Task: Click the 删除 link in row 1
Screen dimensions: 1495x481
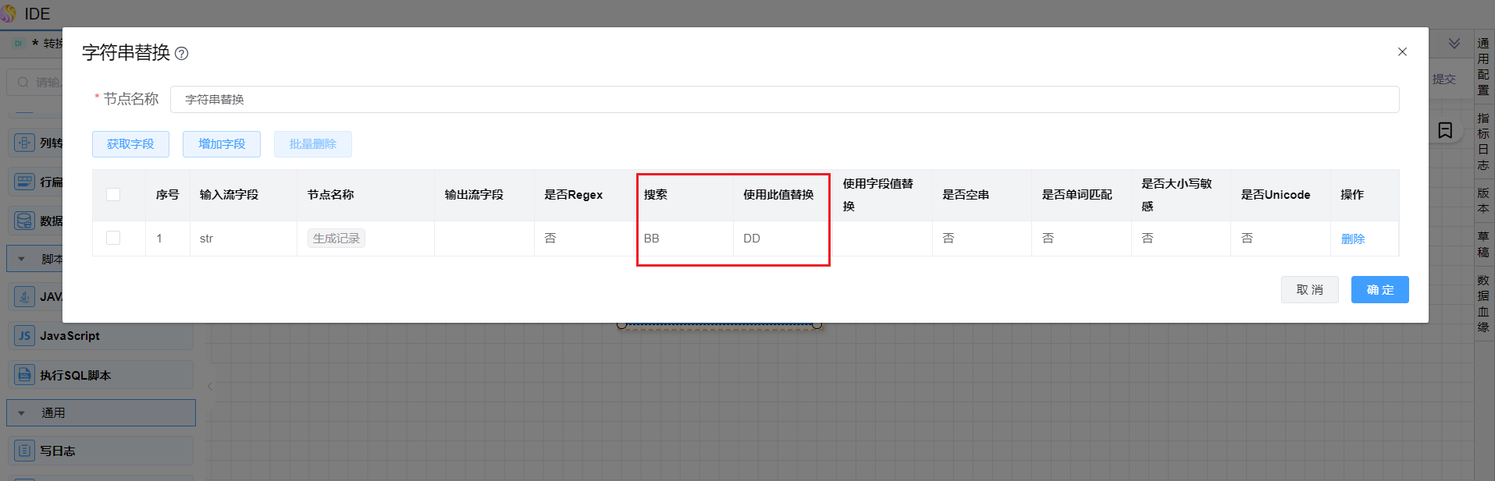Action: [1352, 239]
